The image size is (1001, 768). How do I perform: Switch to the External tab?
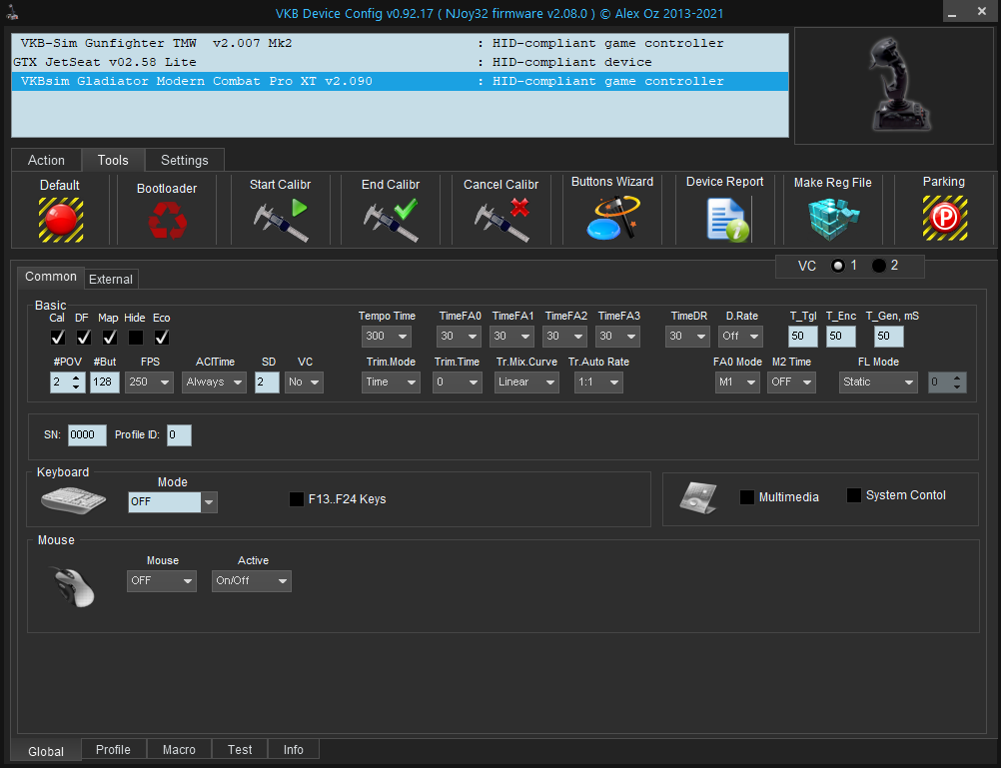coord(111,279)
